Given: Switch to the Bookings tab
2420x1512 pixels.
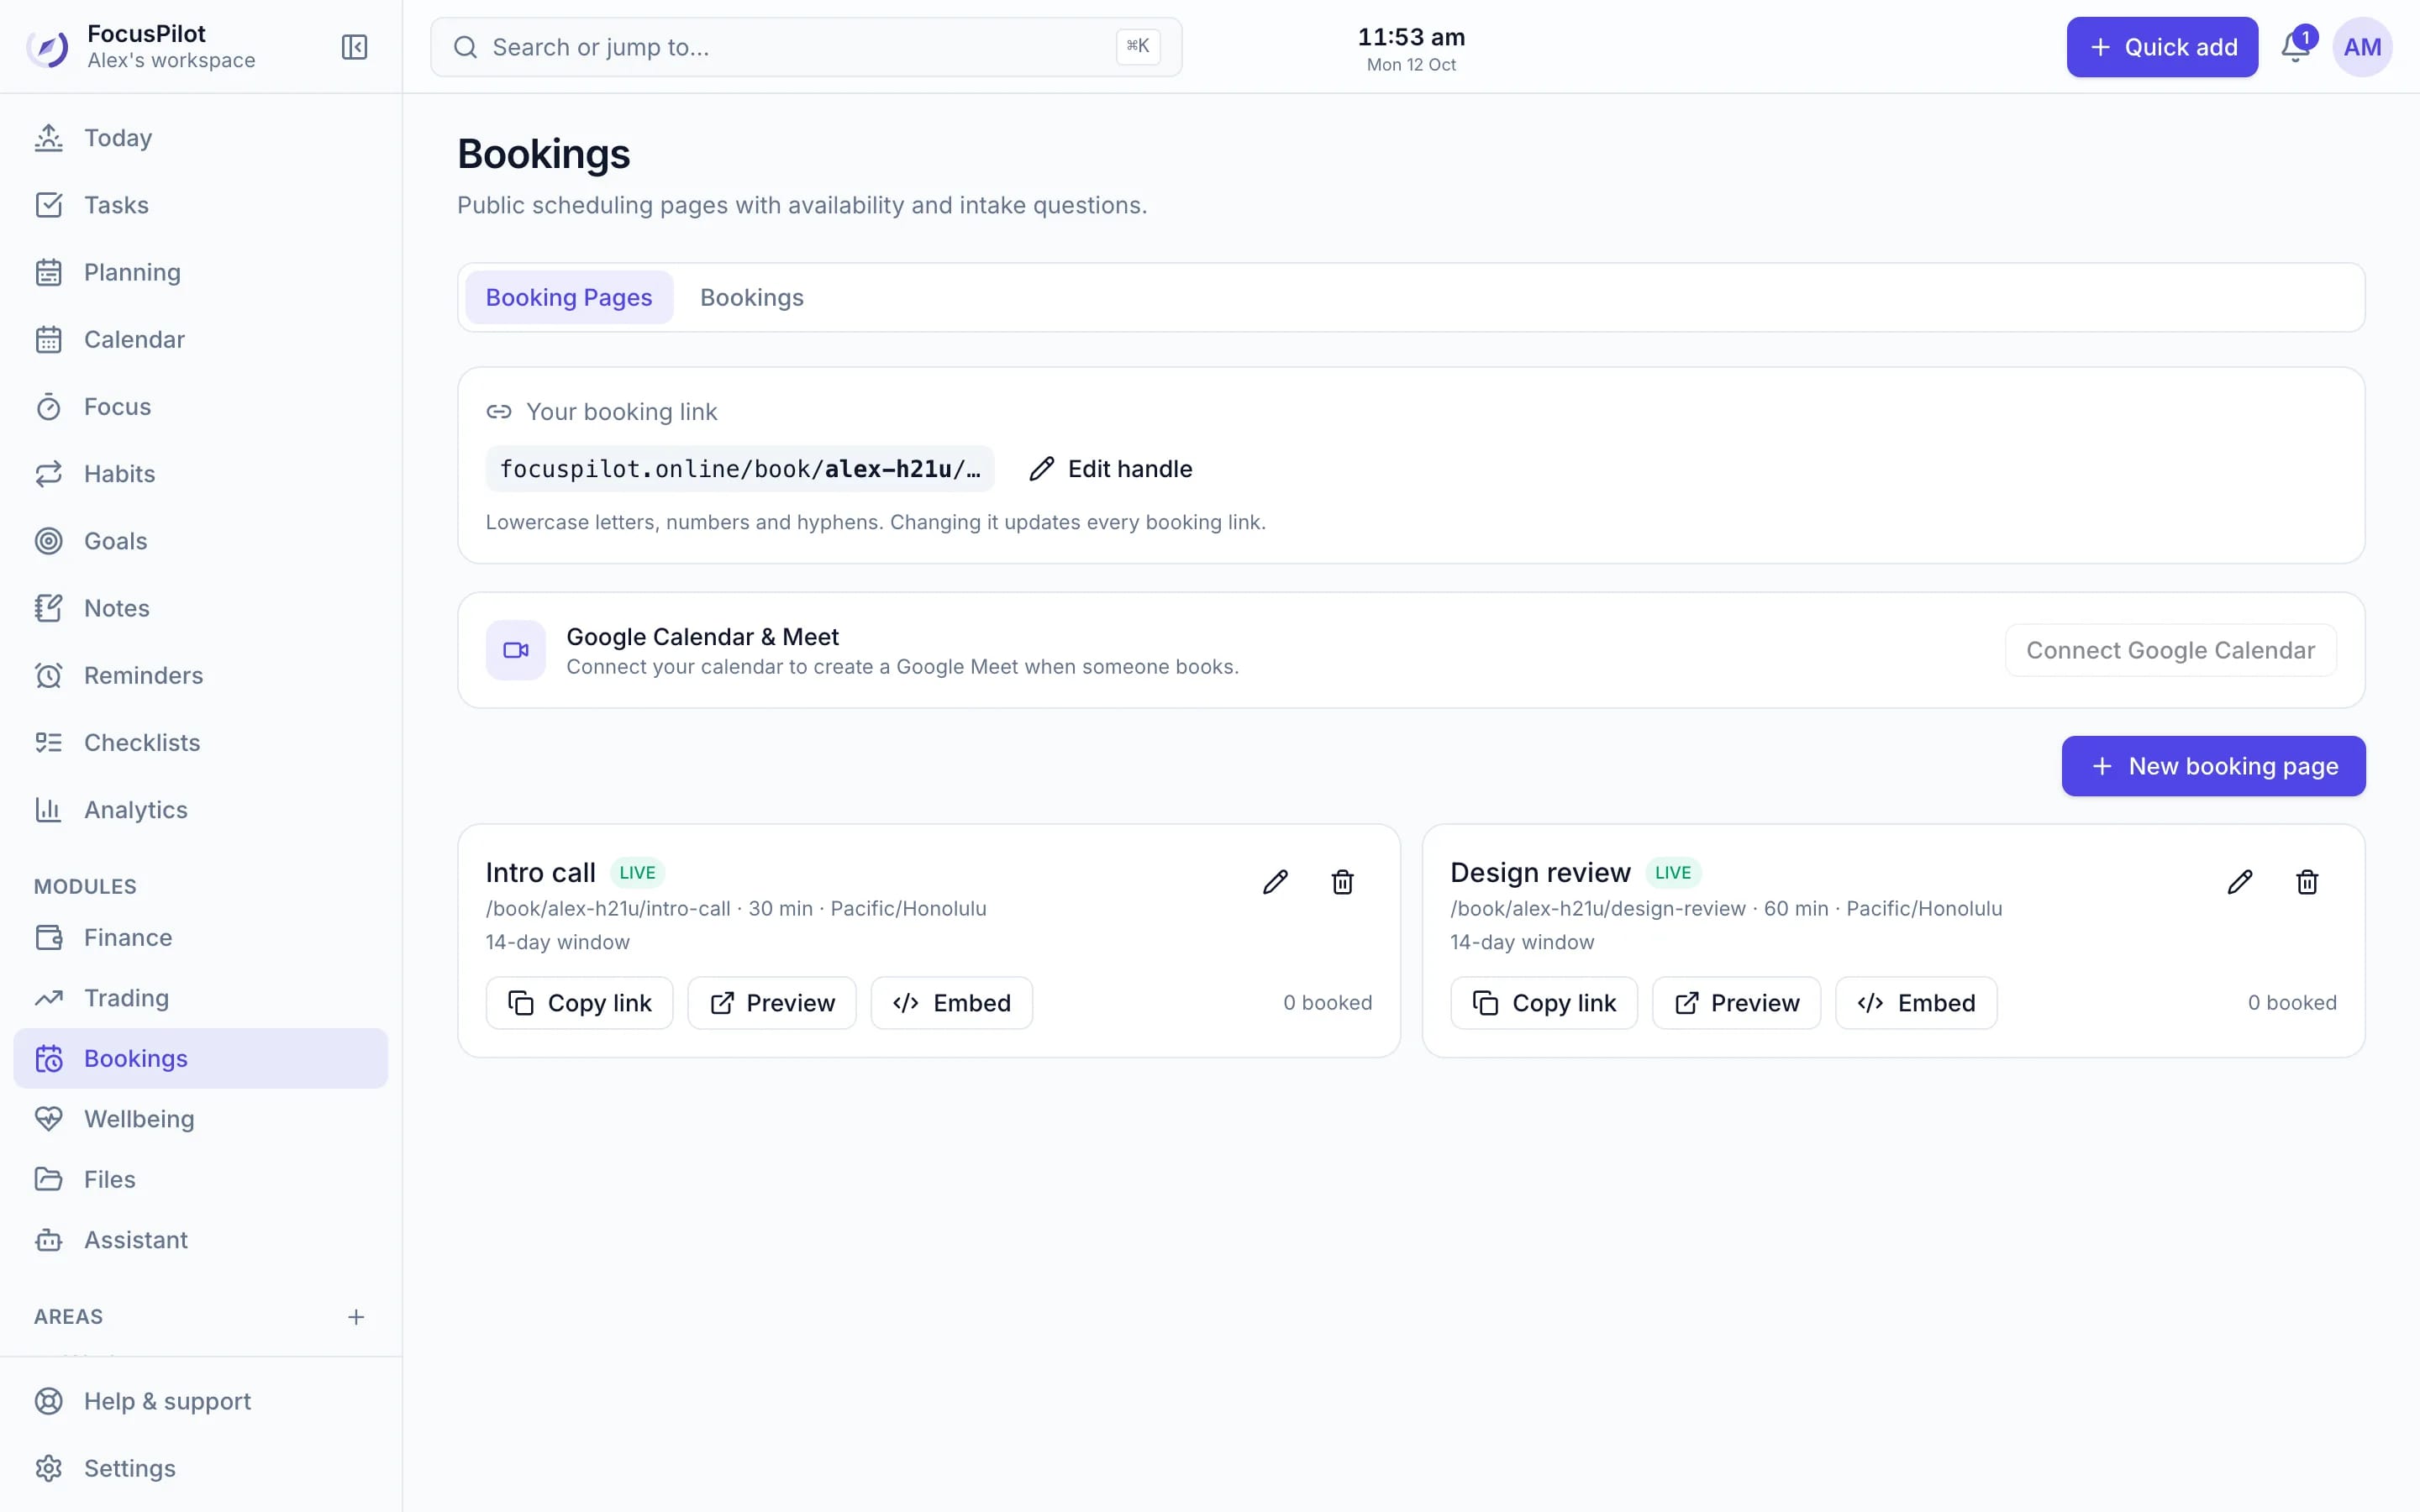Looking at the screenshot, I should [x=752, y=297].
